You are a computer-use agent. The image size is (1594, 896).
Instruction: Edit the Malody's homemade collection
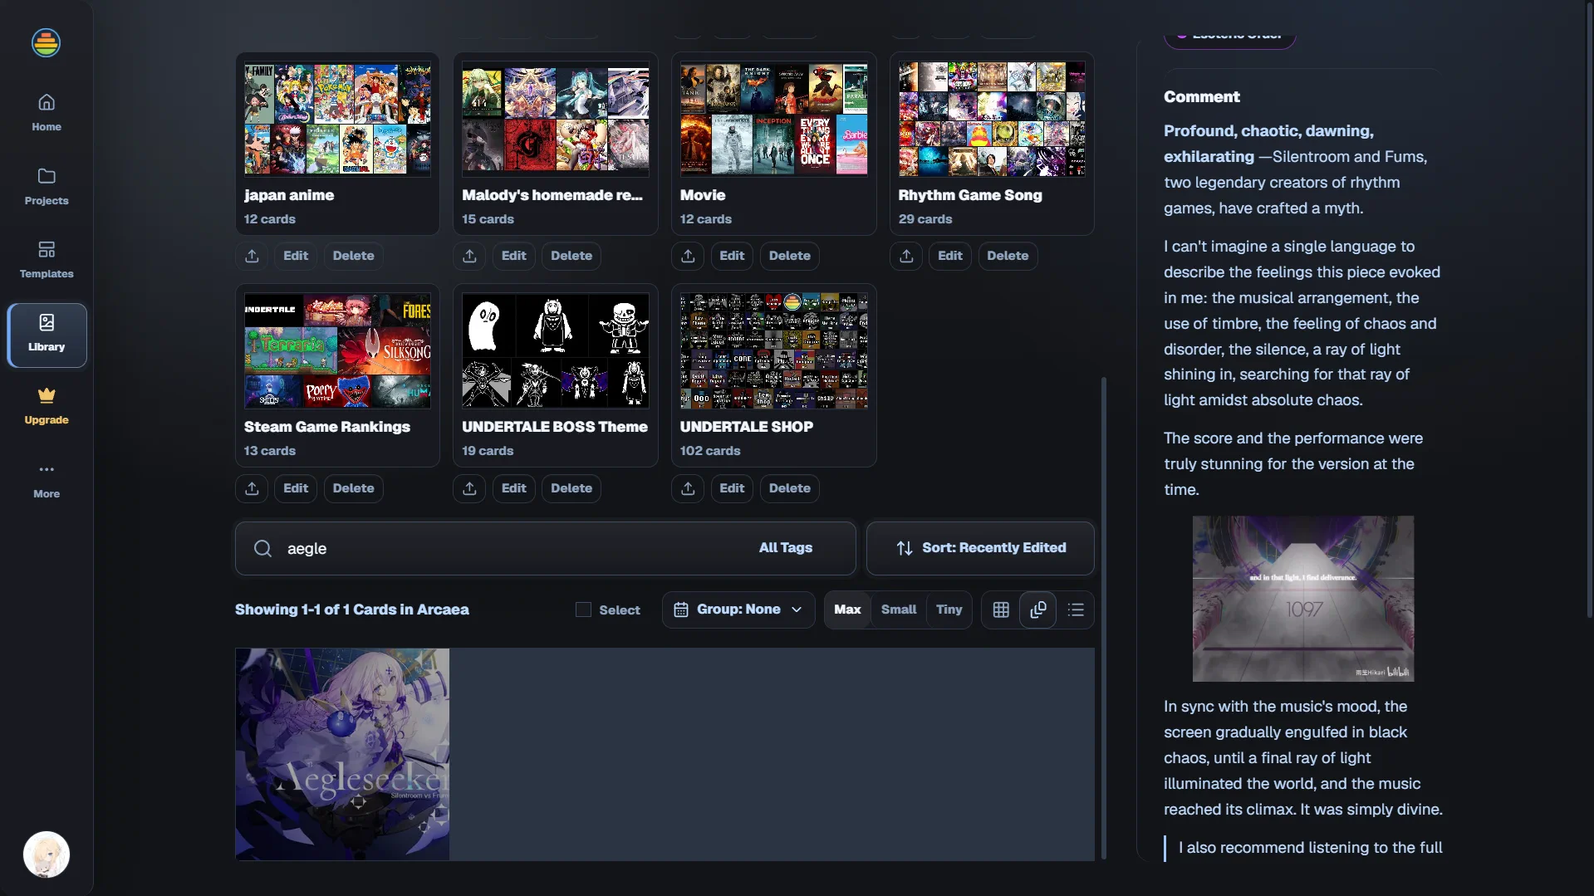point(514,256)
